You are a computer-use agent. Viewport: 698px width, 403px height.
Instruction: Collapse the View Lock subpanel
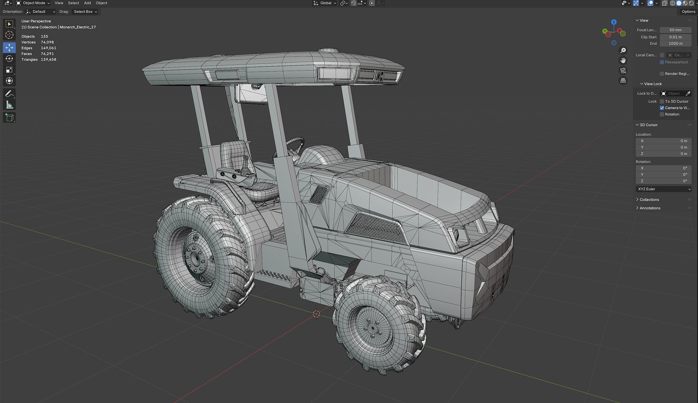[651, 84]
